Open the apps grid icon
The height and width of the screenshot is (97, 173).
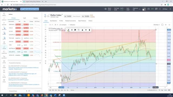pos(160,9)
